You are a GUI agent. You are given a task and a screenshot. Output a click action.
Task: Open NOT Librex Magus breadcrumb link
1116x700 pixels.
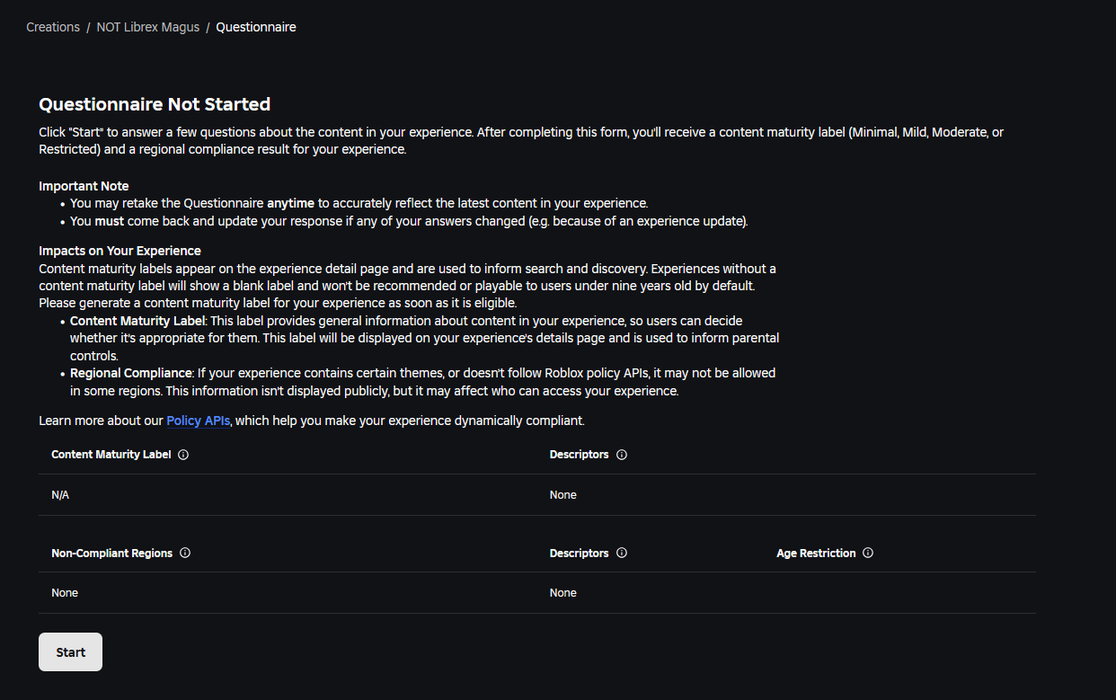148,27
